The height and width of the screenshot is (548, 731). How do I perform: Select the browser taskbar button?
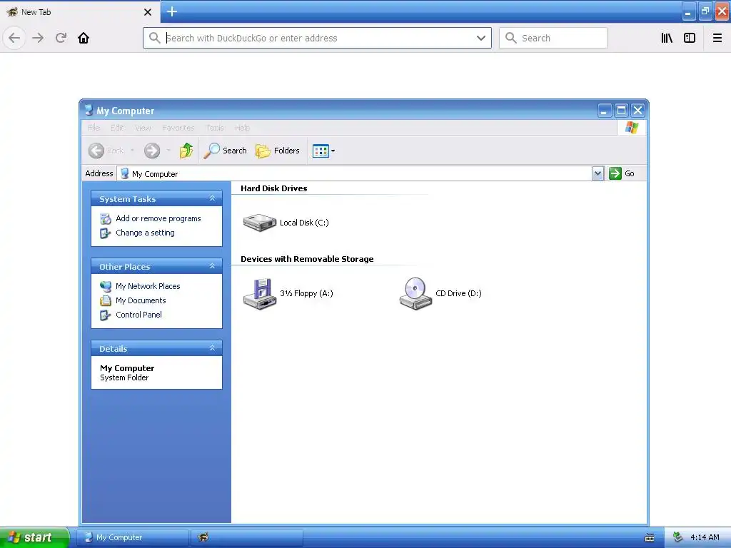(x=247, y=537)
